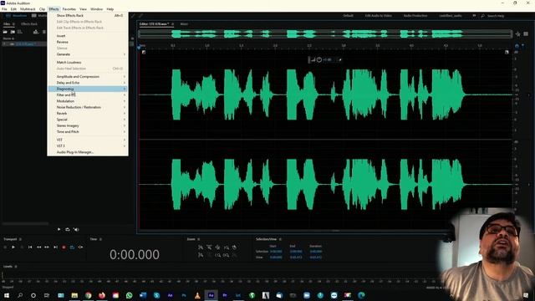This screenshot has width=535, height=301.
Task: Click Search Help field
Action: (496, 16)
